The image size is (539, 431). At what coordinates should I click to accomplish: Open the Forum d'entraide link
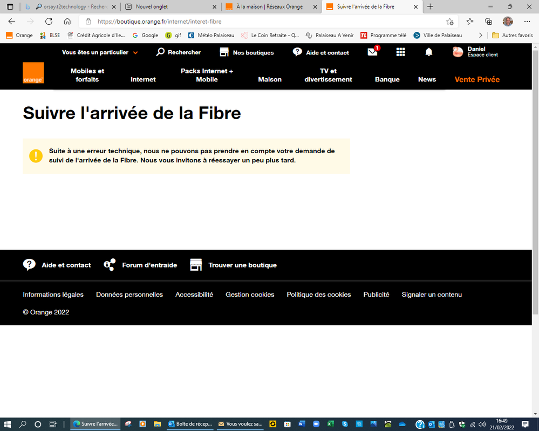pyautogui.click(x=140, y=265)
